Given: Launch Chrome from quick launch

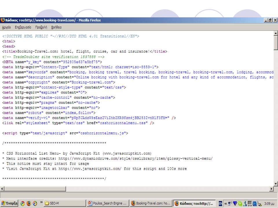Looking at the screenshot, I should click(23, 203).
